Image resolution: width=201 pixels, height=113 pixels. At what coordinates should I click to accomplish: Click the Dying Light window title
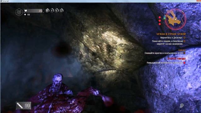[x=6, y=1]
